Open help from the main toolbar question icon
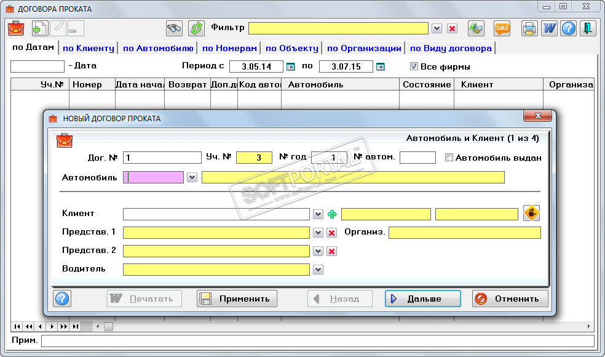The width and height of the screenshot is (605, 357). (569, 28)
